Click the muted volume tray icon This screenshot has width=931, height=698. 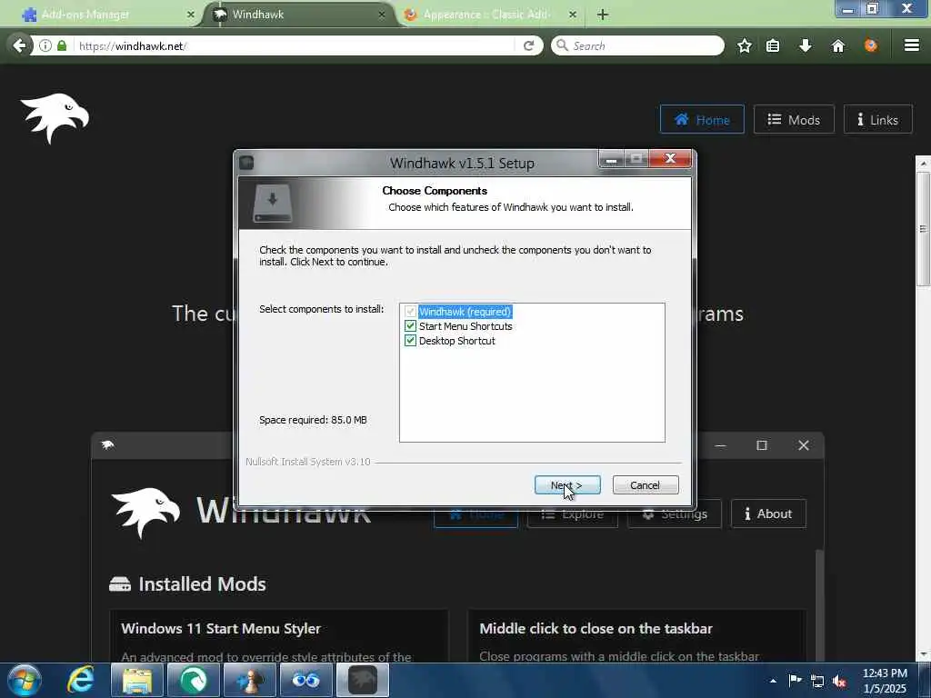click(839, 682)
